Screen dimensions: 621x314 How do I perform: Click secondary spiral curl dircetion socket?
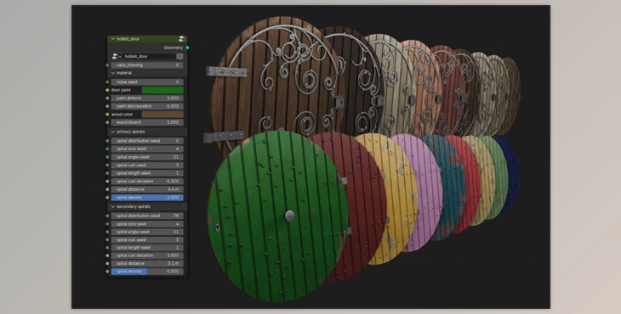coord(107,255)
